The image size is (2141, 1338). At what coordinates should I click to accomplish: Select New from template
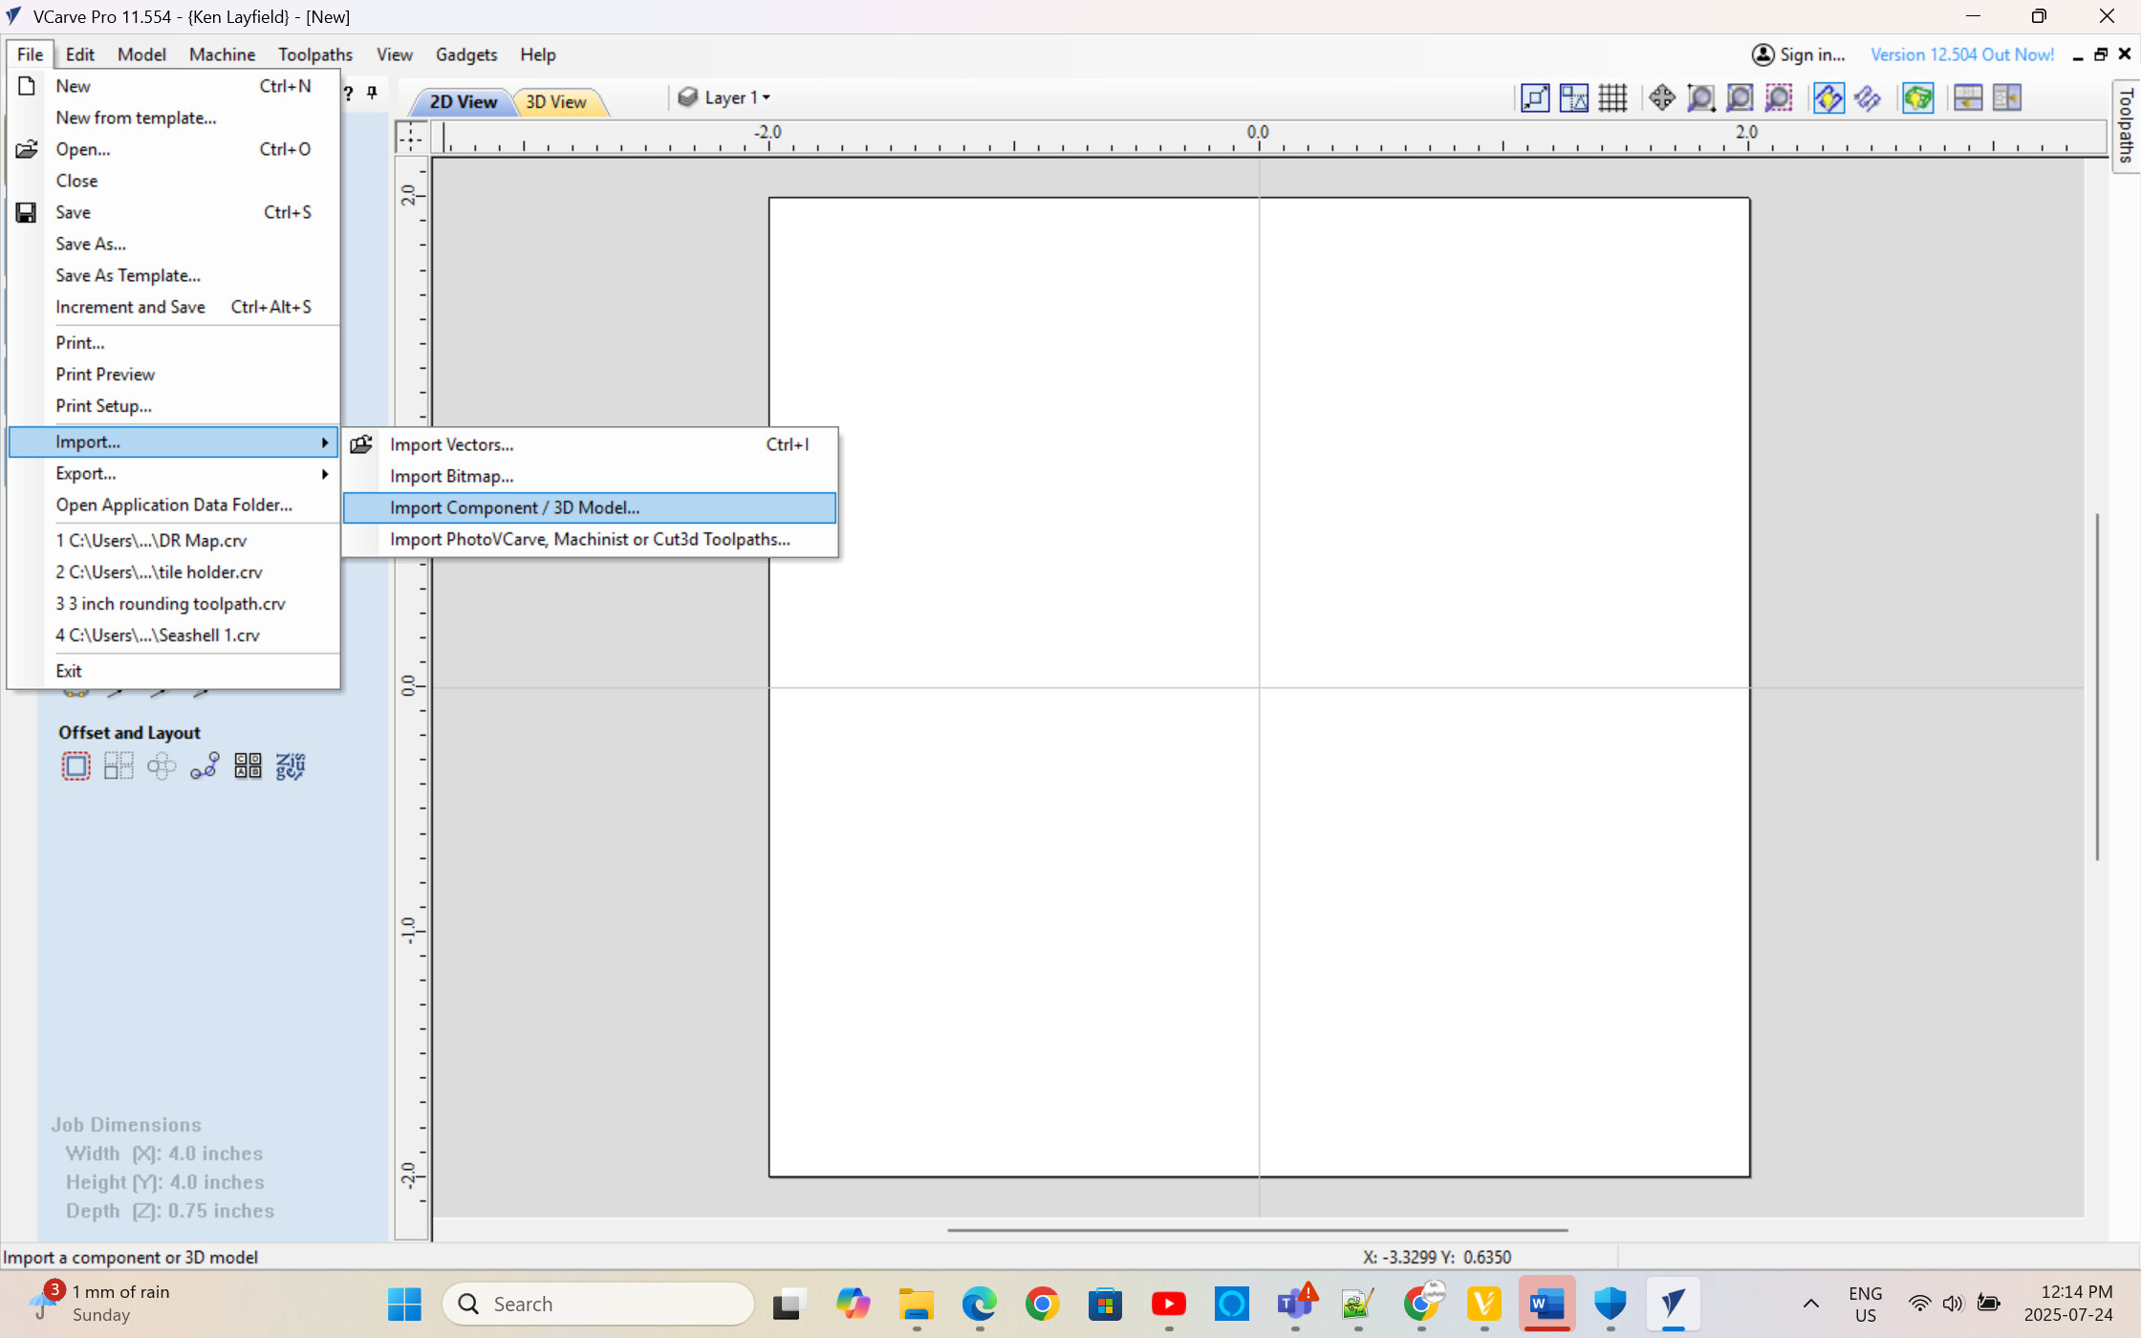tap(173, 118)
